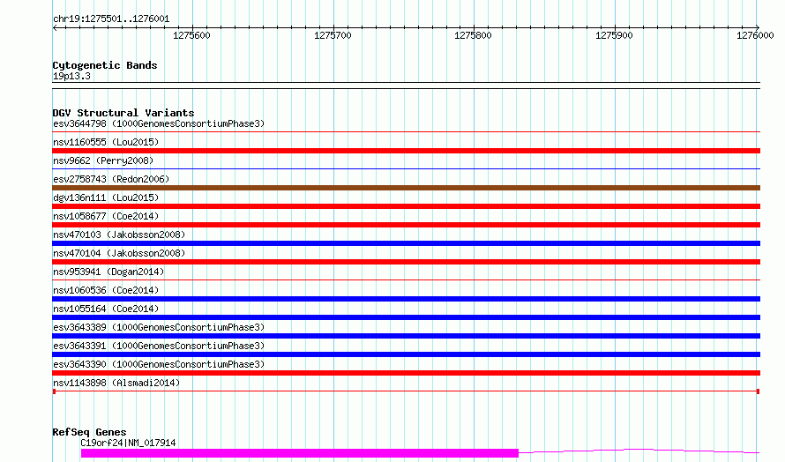
Task: Click the blue bar under esv3643391
Action: [x=406, y=354]
